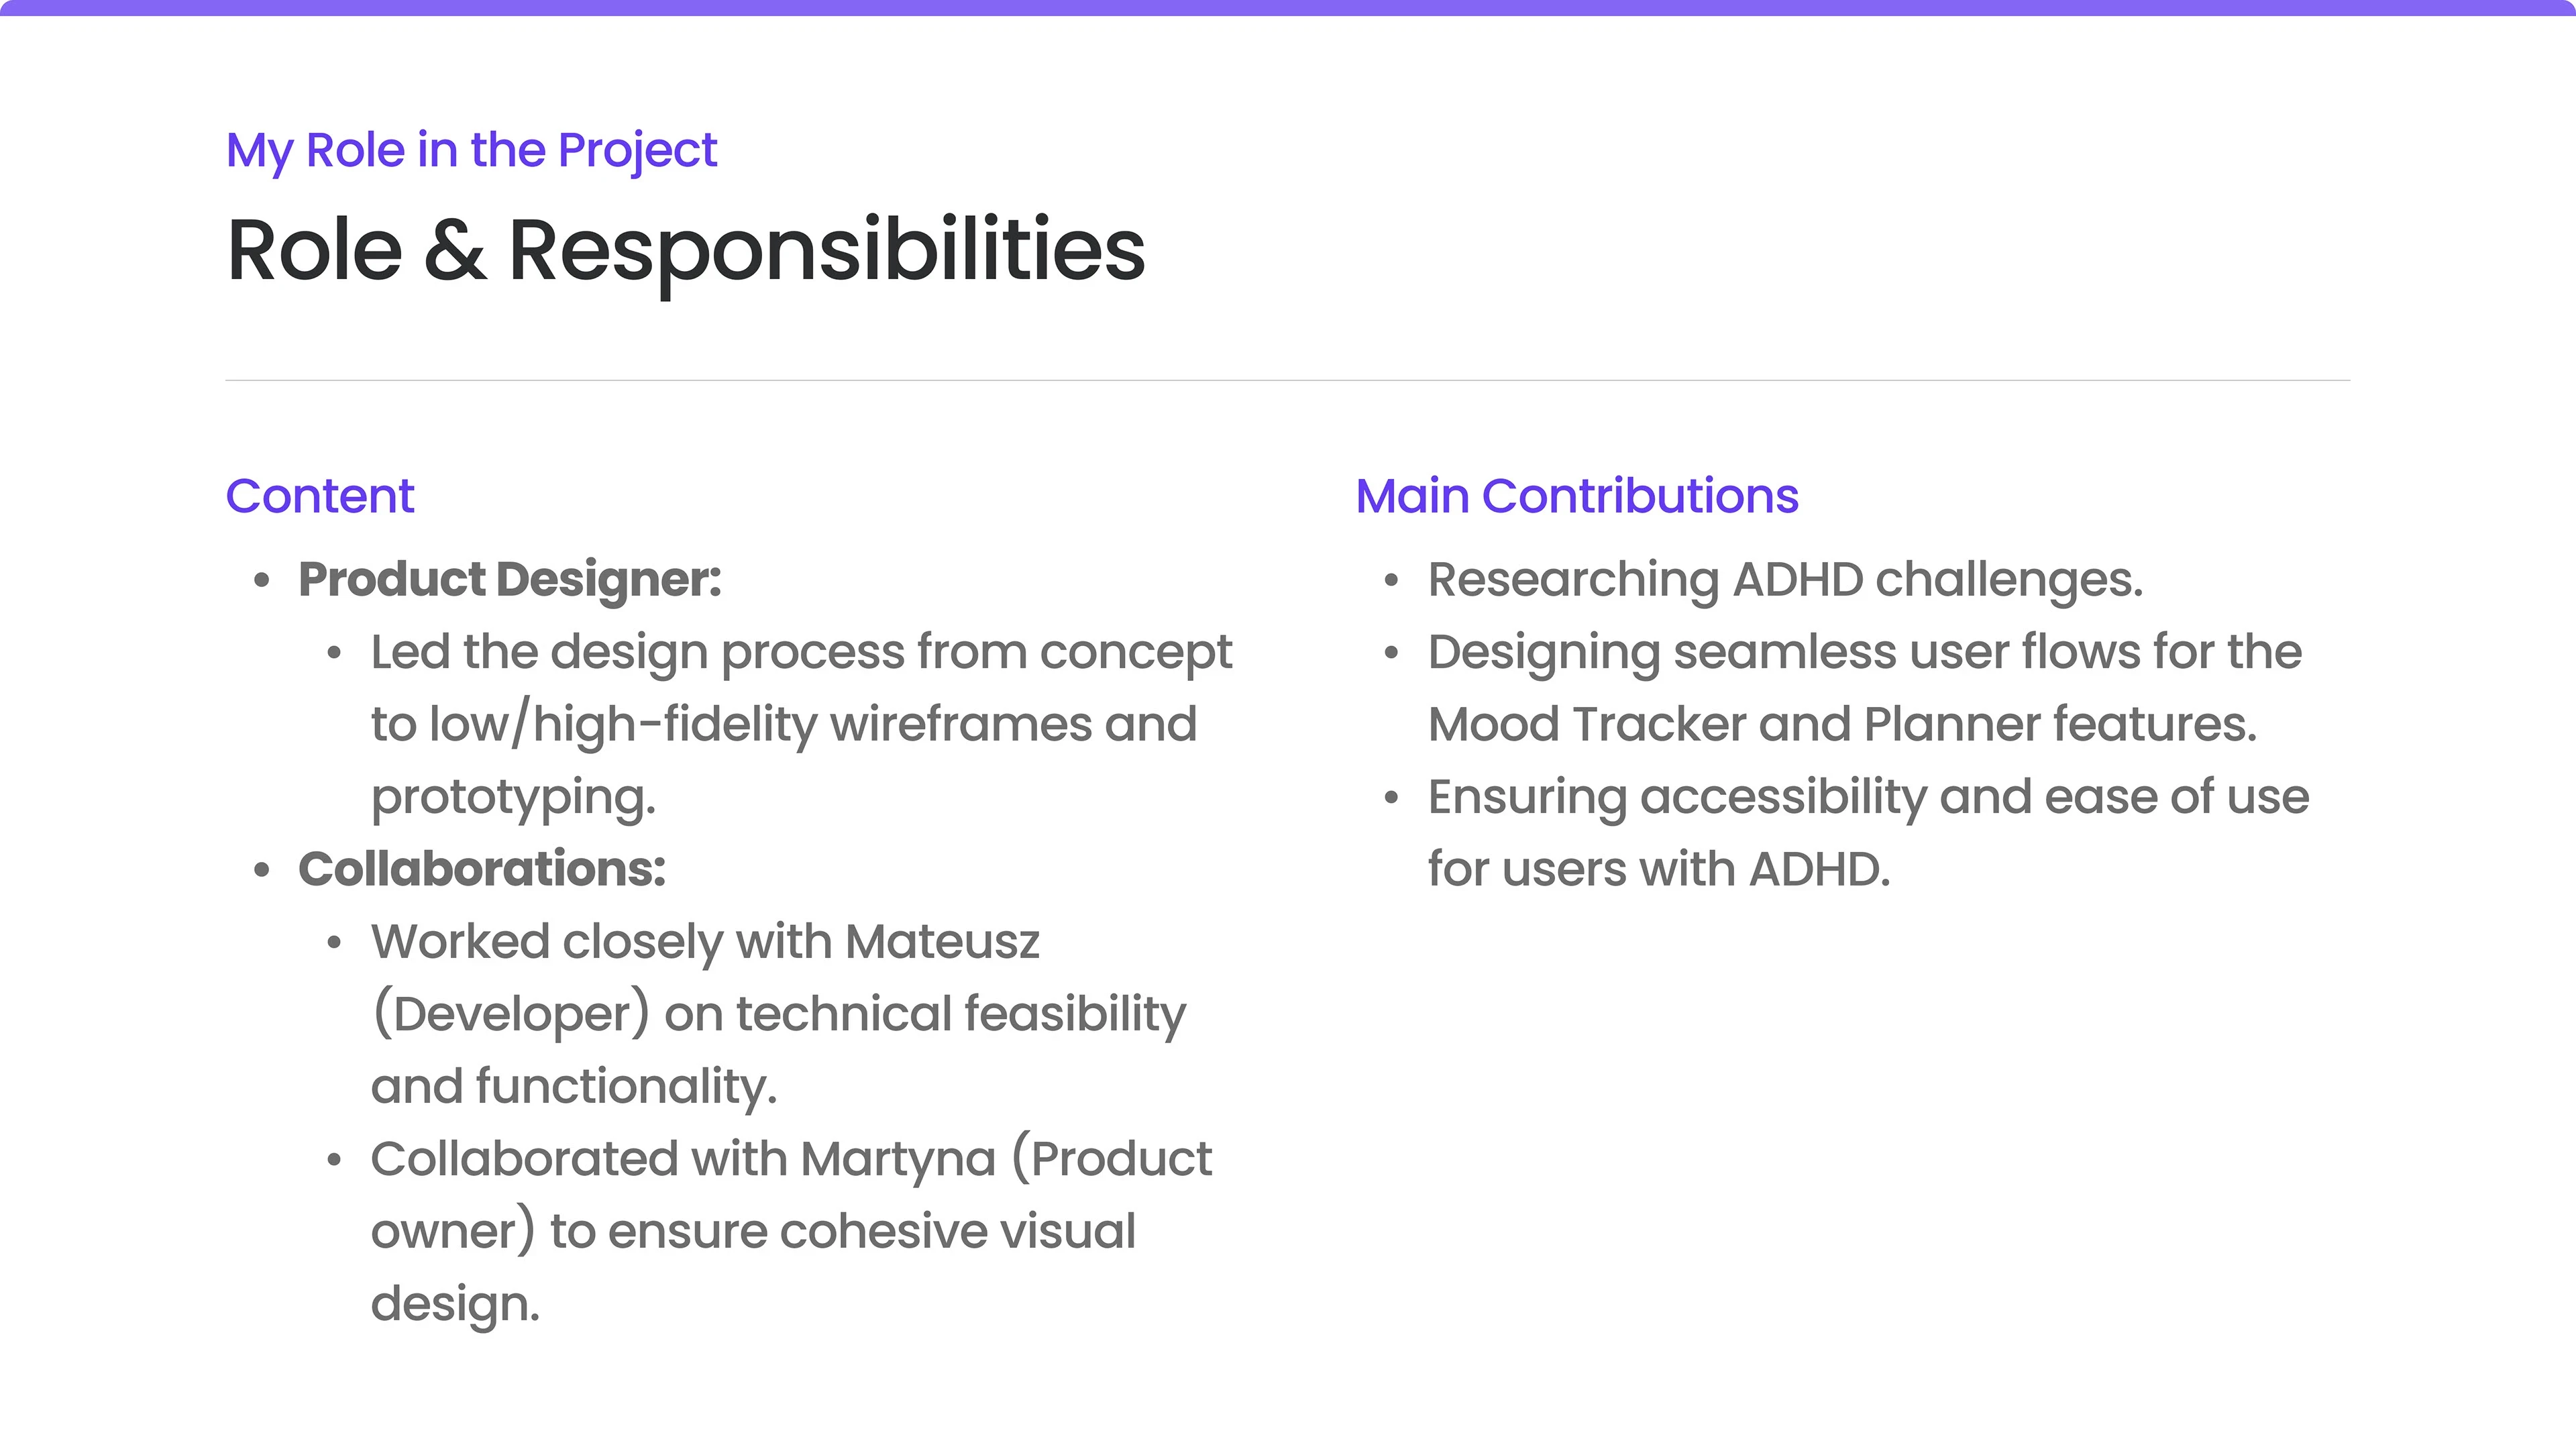Click the bold "Product Designer:" bullet text
Viewport: 2576px width, 1449px height.
[510, 580]
